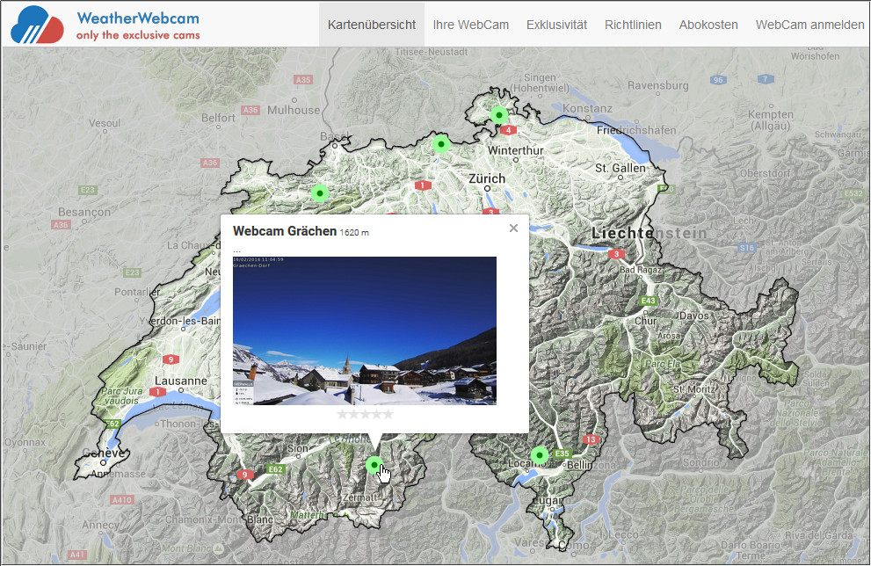This screenshot has height=566, width=871.
Task: Open the Exklusivität menu item
Action: pyautogui.click(x=556, y=25)
